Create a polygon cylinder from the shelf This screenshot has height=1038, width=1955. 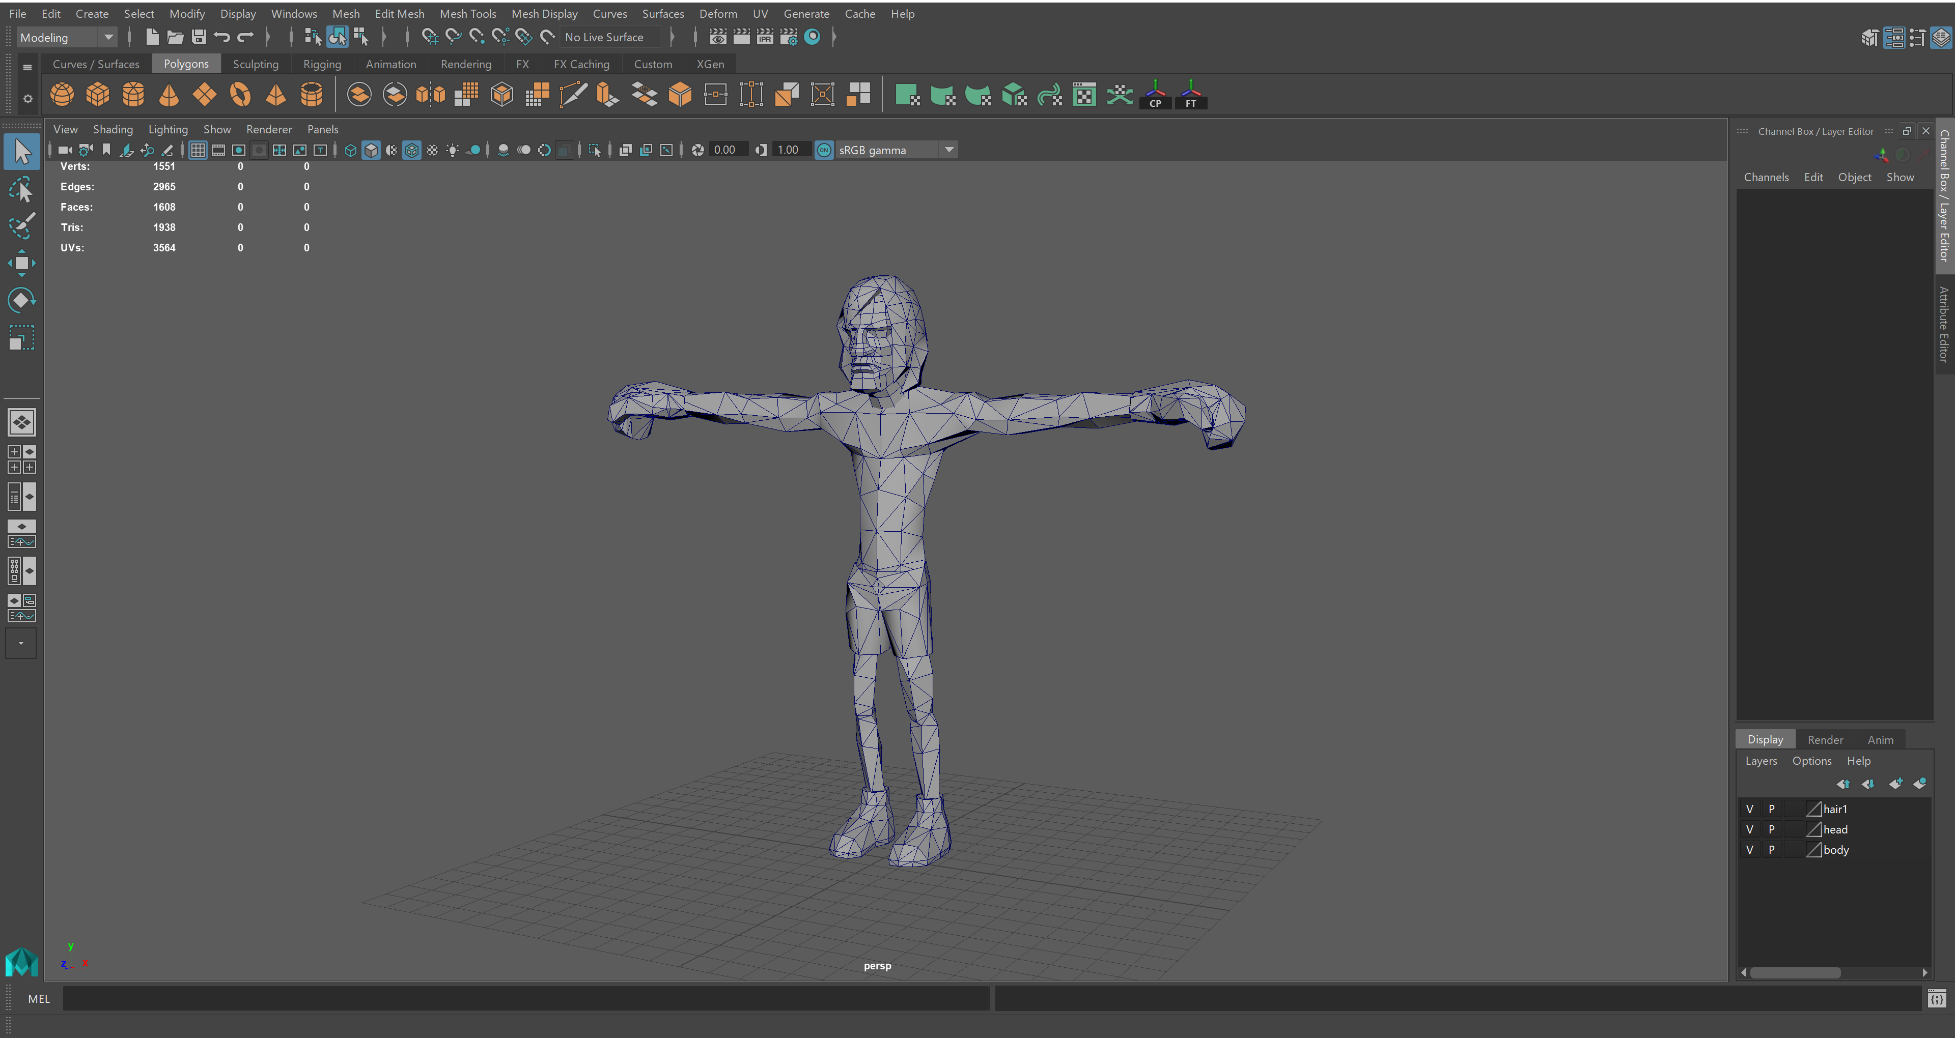click(x=133, y=95)
